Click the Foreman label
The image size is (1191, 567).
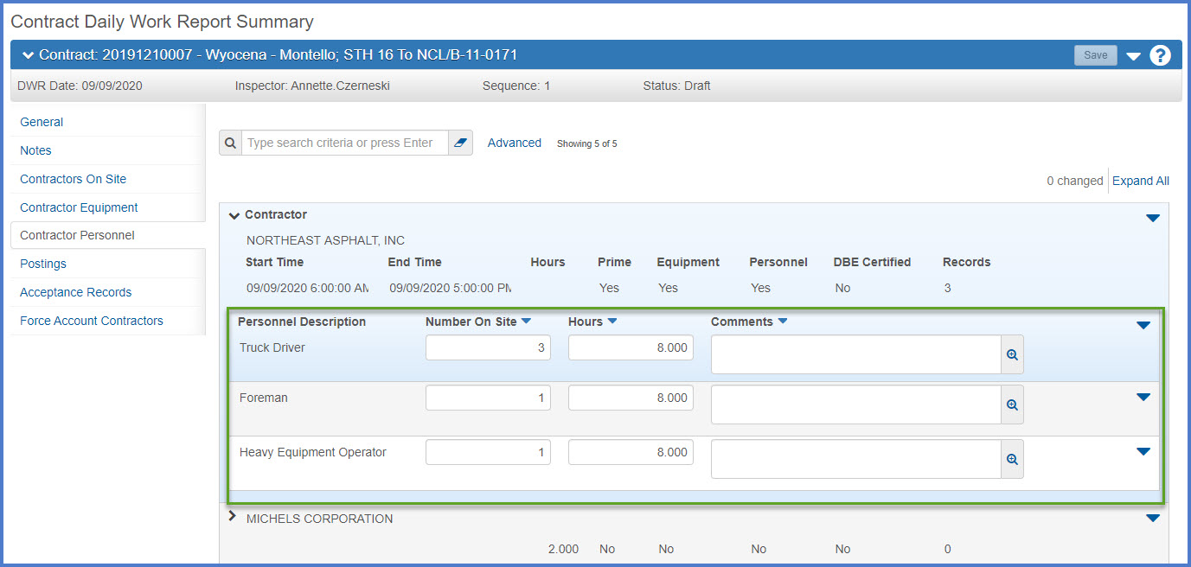pyautogui.click(x=264, y=398)
